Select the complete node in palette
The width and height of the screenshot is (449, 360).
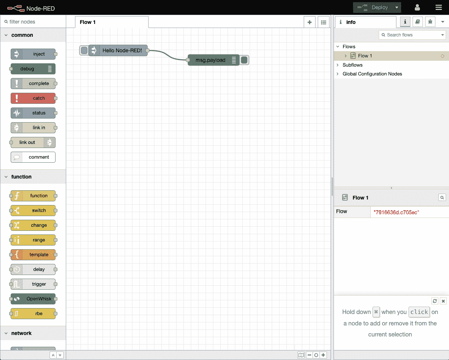pyautogui.click(x=33, y=84)
